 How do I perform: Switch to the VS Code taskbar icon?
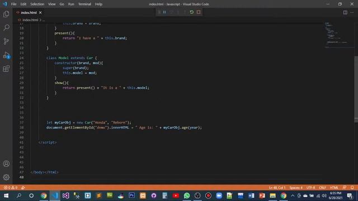[x=55, y=195]
